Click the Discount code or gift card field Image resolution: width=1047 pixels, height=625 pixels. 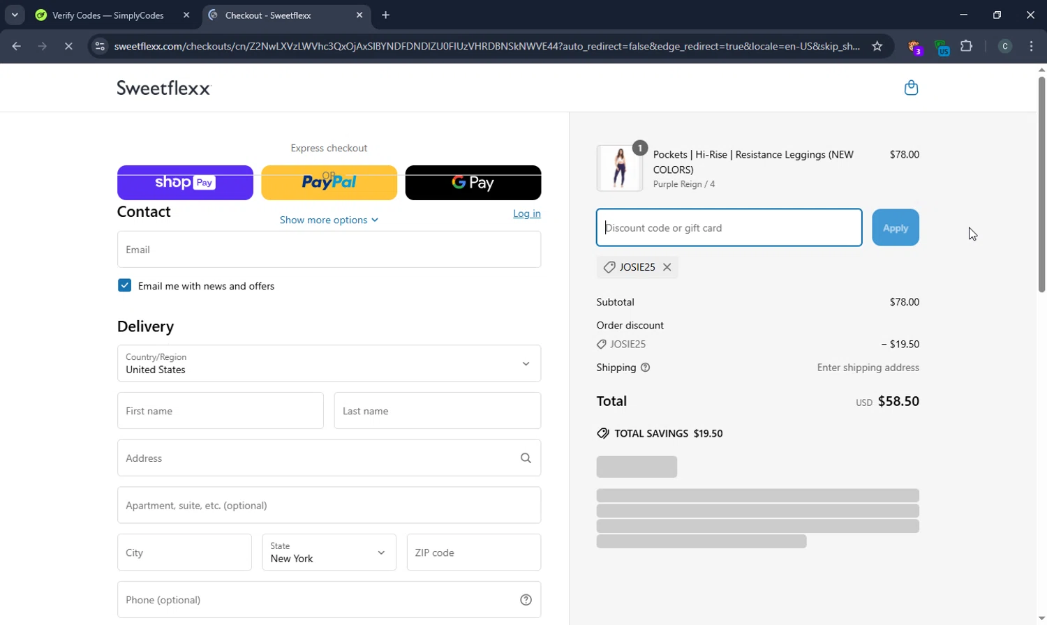(x=729, y=227)
